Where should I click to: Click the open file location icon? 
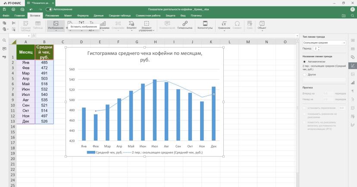[x=344, y=15]
